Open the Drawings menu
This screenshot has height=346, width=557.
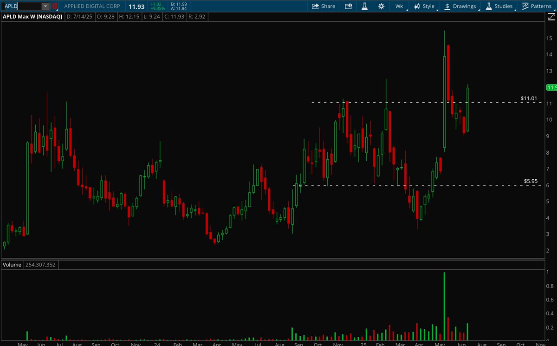[x=460, y=6]
